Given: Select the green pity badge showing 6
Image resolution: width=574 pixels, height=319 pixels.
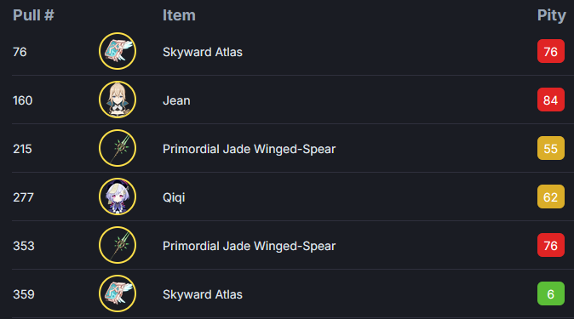Looking at the screenshot, I should tap(550, 293).
